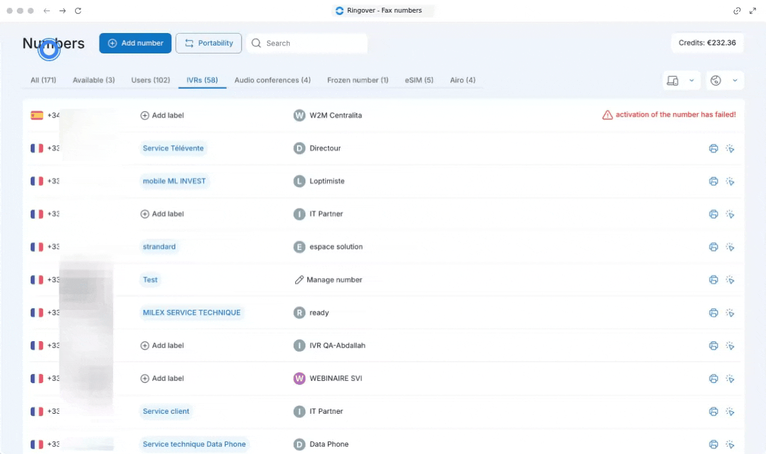Screen dimensions: 766x454
Task: Click the purple W avatar of WEBINAIRE SVI
Action: point(299,378)
